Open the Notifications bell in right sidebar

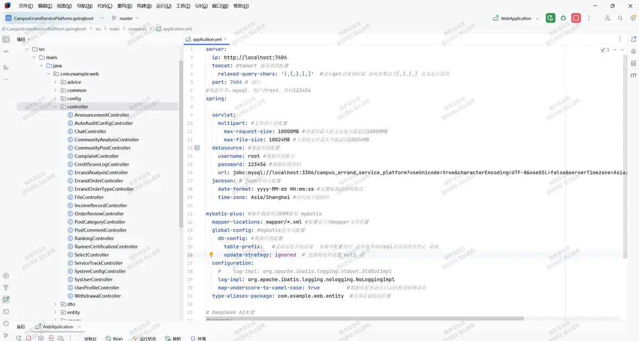click(633, 39)
